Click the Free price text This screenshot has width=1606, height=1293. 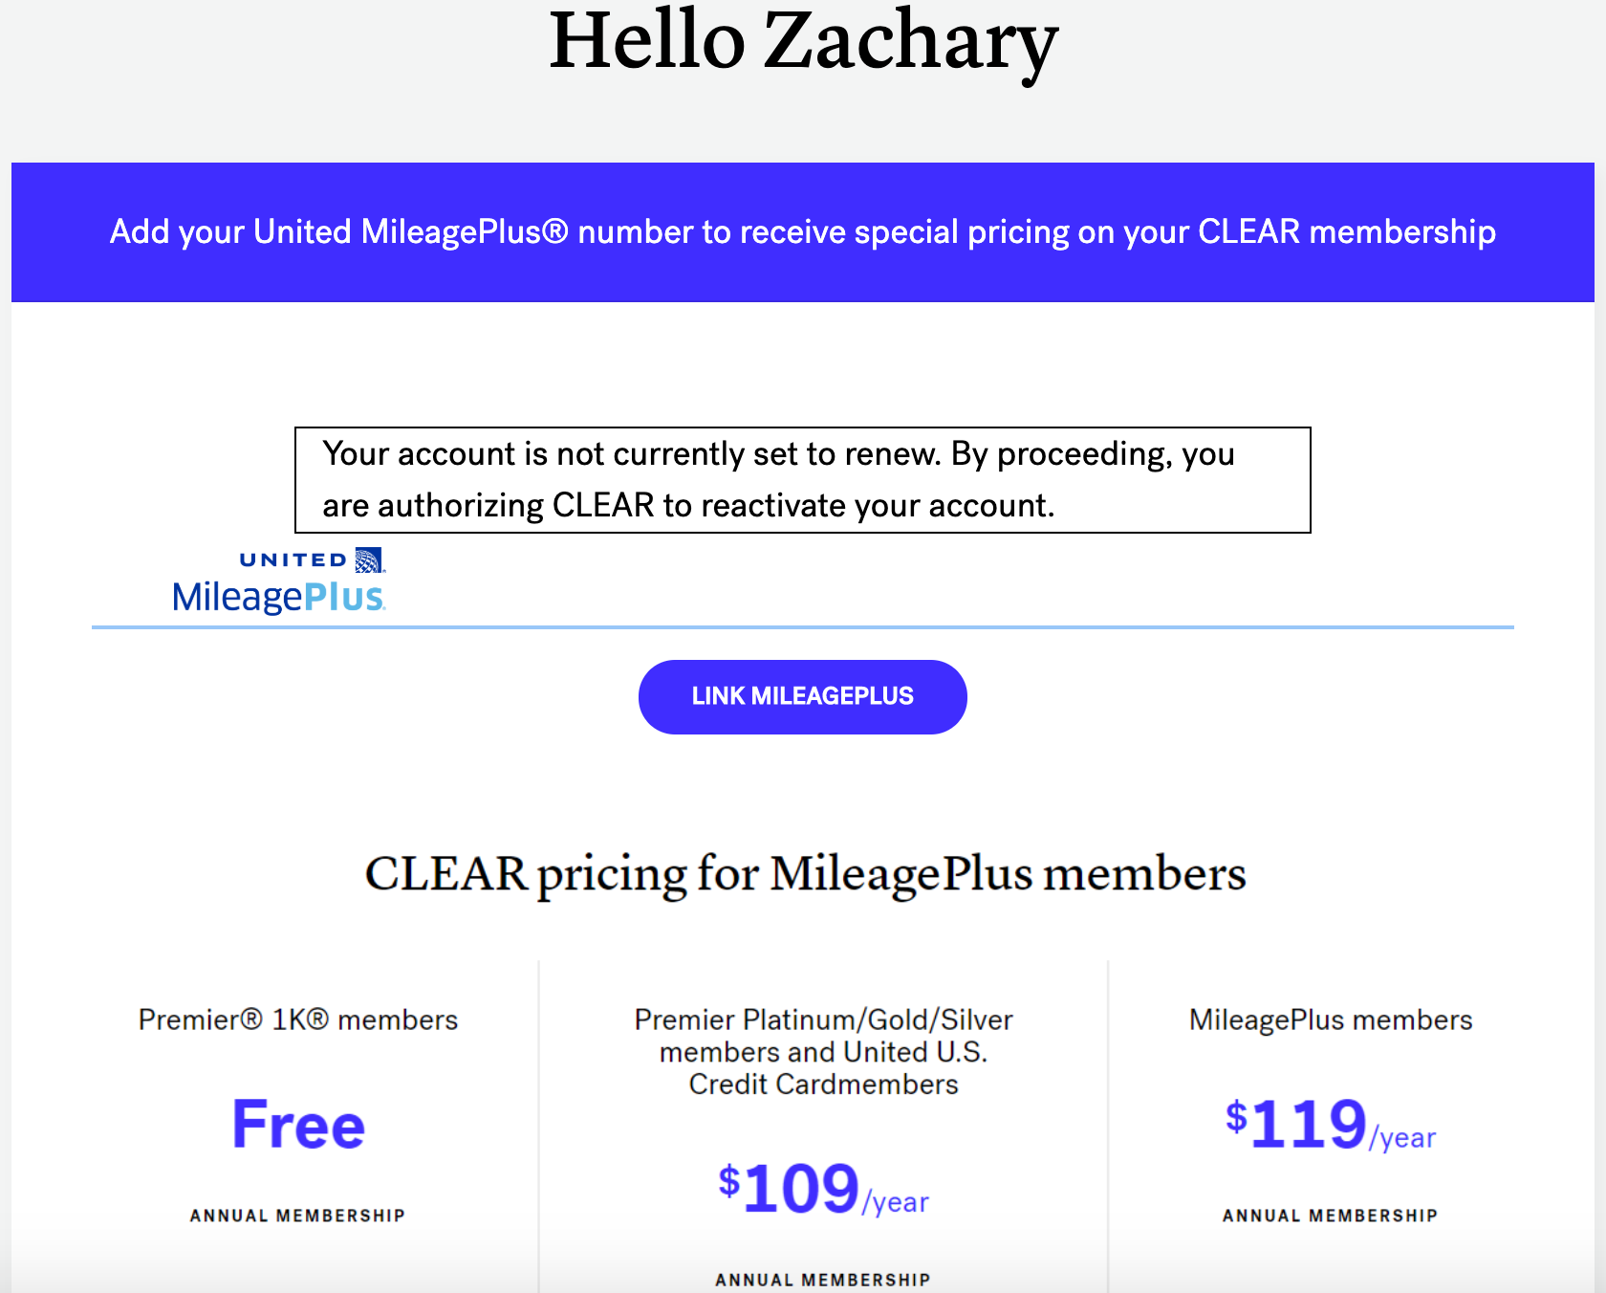pyautogui.click(x=298, y=1125)
